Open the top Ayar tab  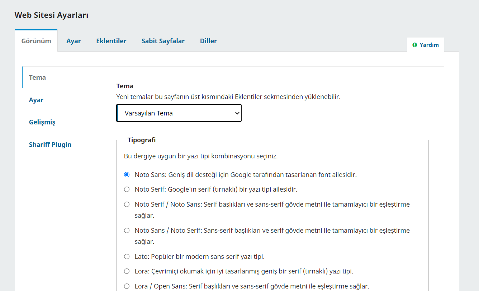point(73,41)
